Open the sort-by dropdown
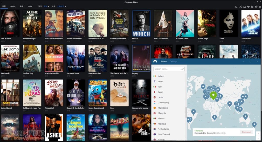Screen dimensions: 262x142 [61, 6]
